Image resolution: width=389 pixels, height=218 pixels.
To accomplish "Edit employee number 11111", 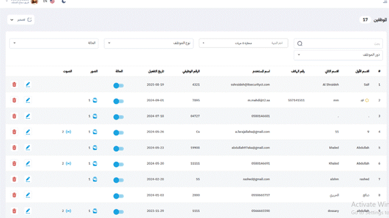I will (x=28, y=164).
